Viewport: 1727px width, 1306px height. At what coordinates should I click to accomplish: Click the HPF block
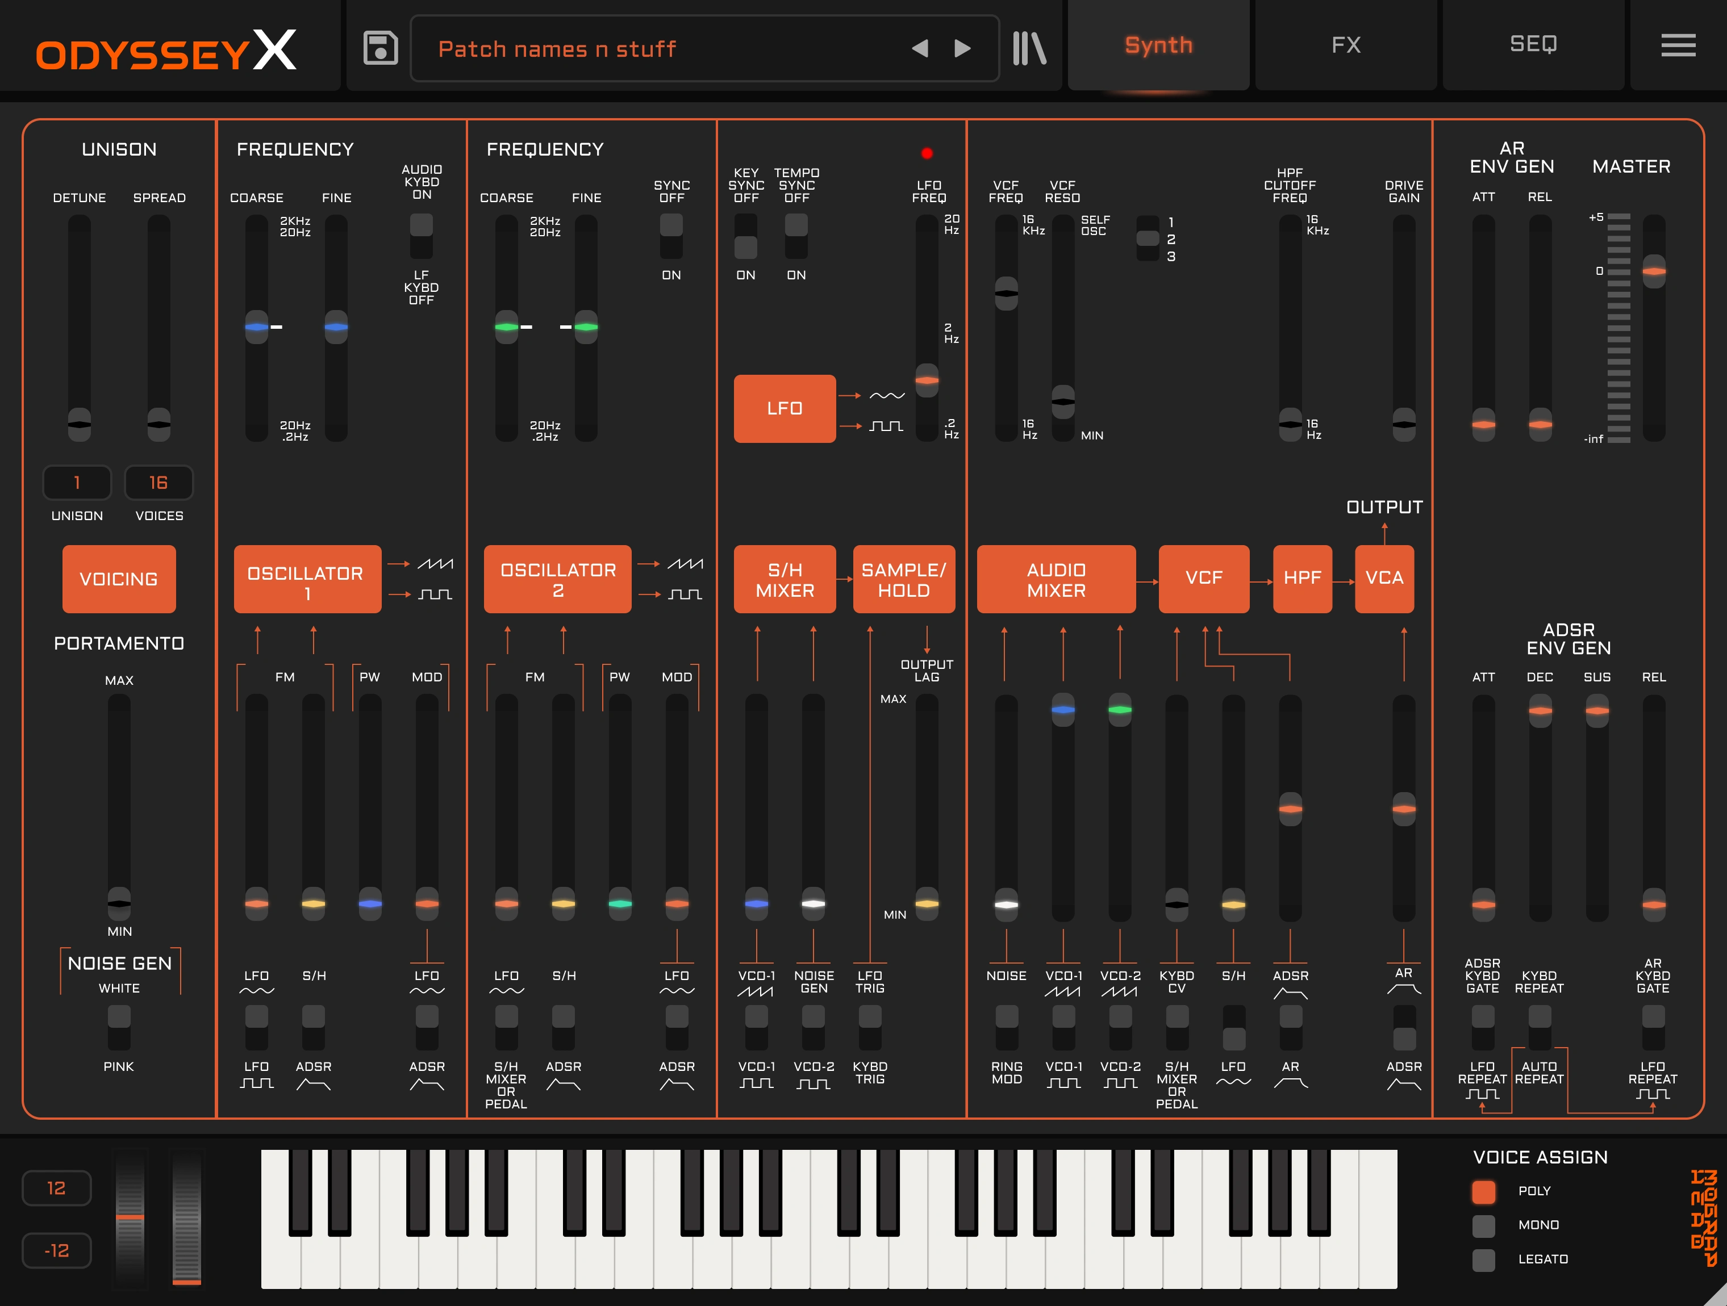pyautogui.click(x=1302, y=579)
